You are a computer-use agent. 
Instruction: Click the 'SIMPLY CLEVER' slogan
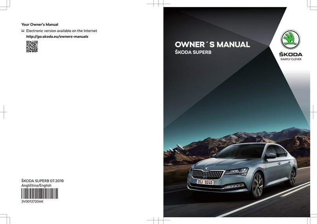click(x=291, y=59)
